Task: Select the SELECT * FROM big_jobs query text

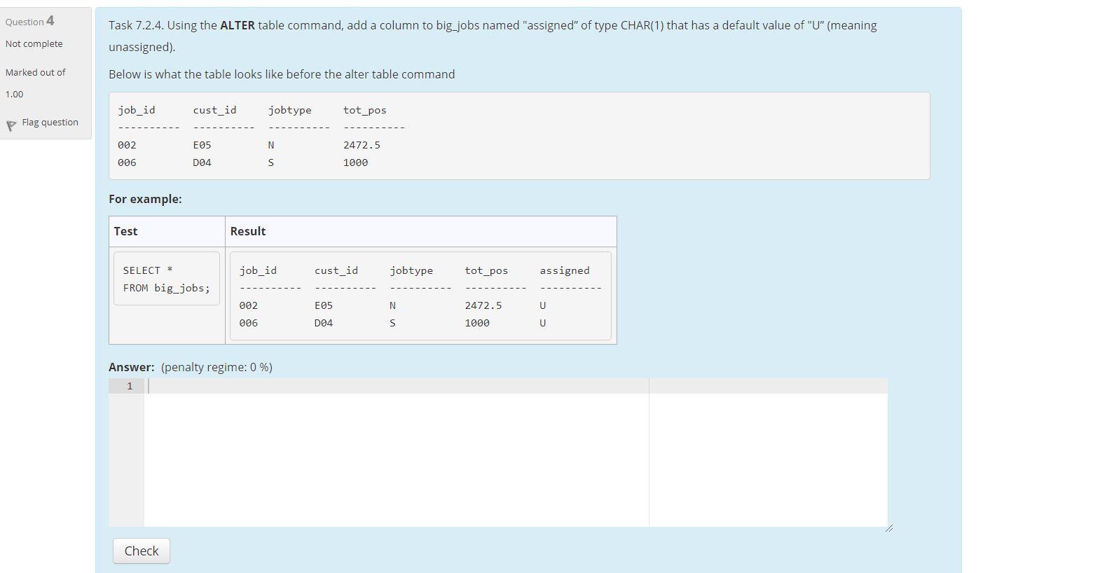Action: point(166,278)
